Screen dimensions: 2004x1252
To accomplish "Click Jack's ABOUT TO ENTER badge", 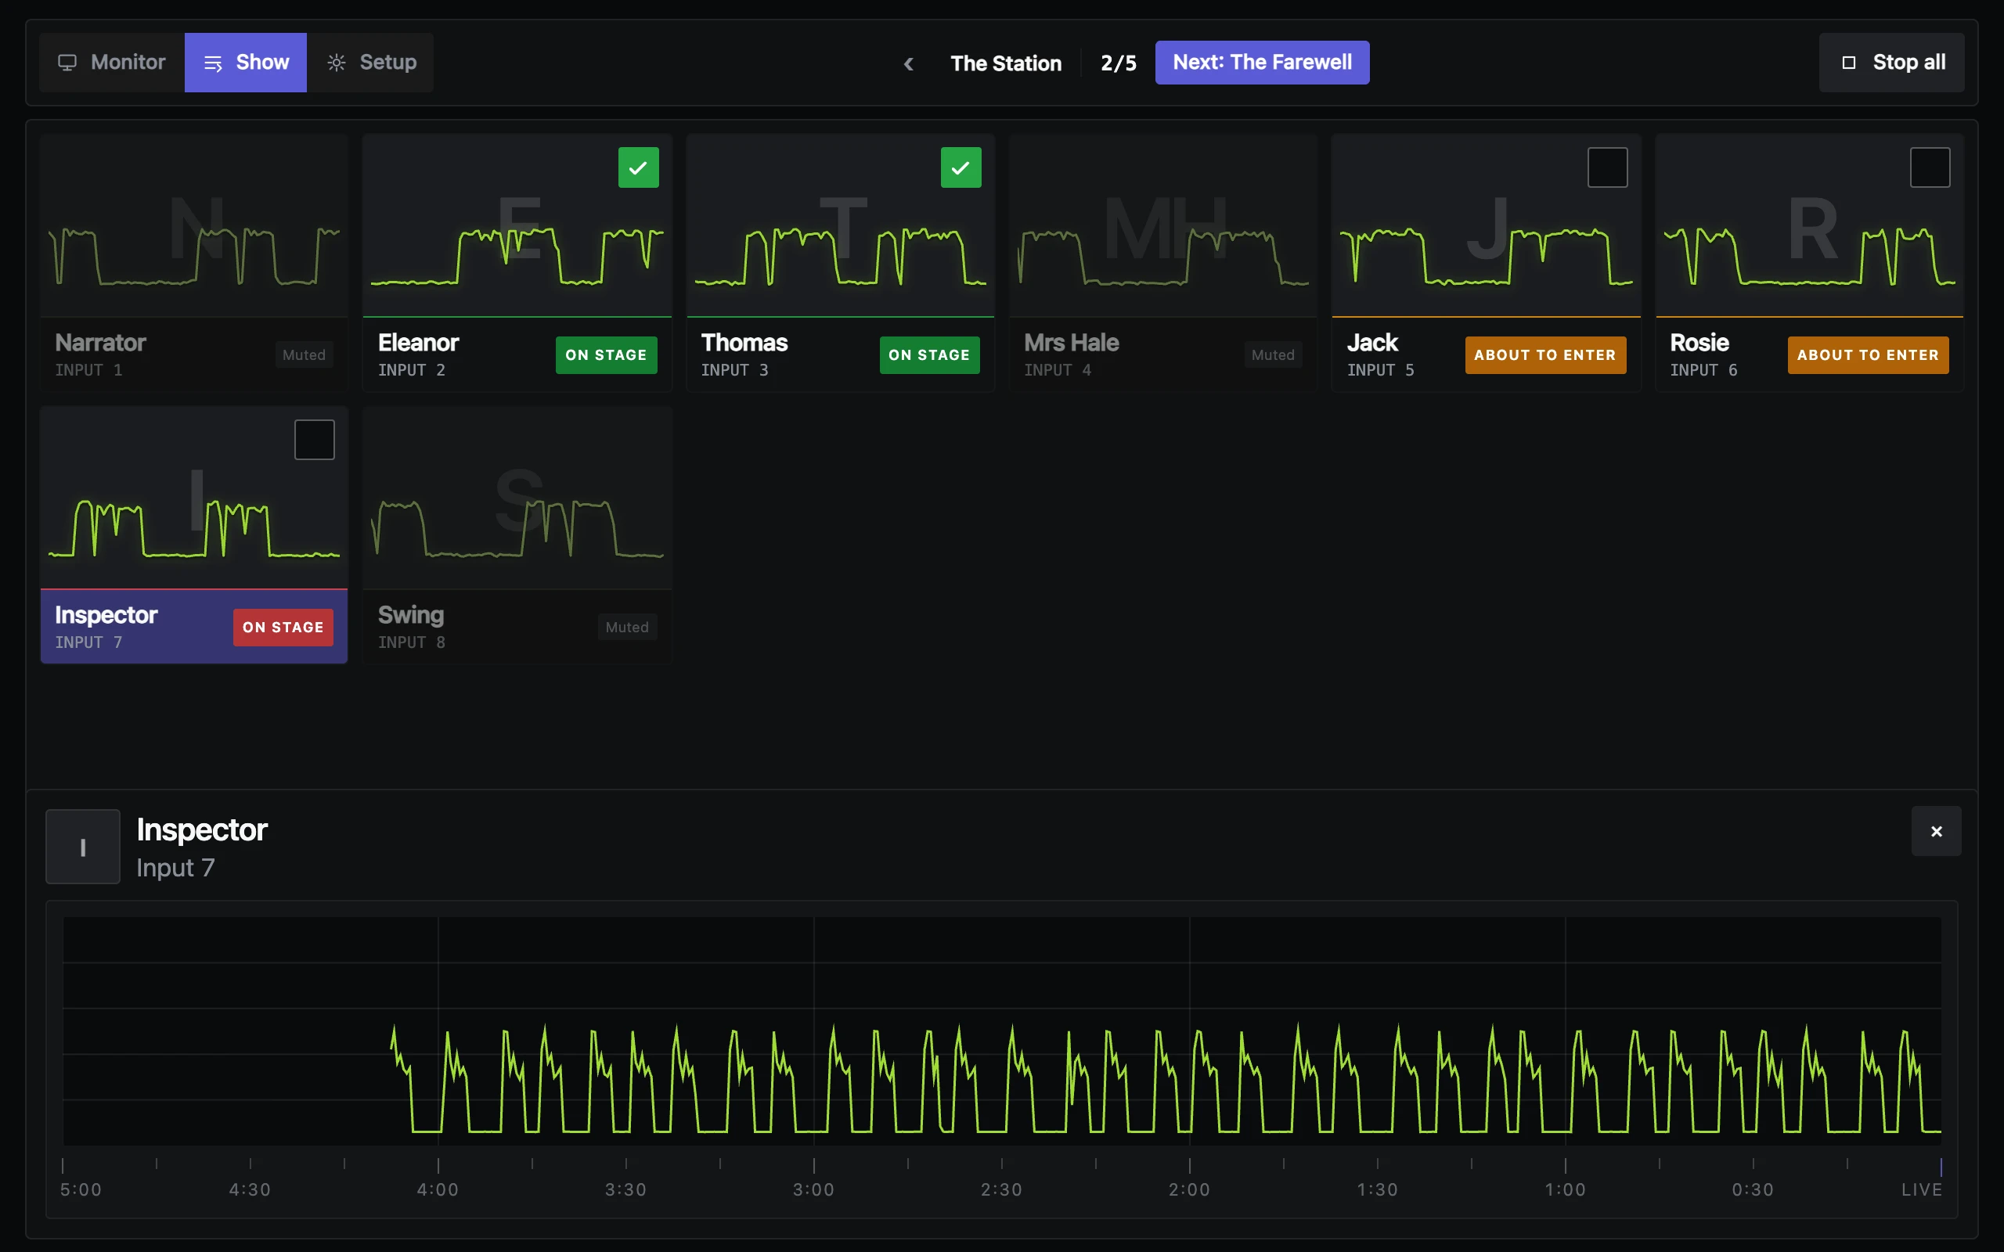I will click(1545, 355).
